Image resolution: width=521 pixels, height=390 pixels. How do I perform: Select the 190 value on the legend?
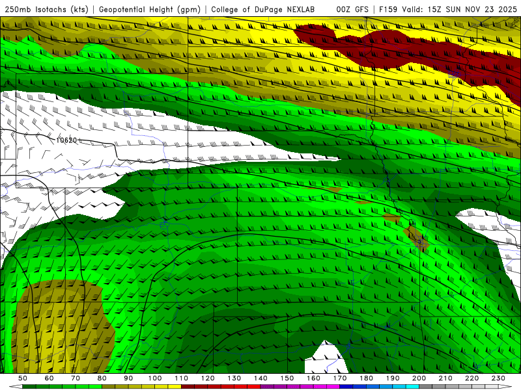[393, 378]
